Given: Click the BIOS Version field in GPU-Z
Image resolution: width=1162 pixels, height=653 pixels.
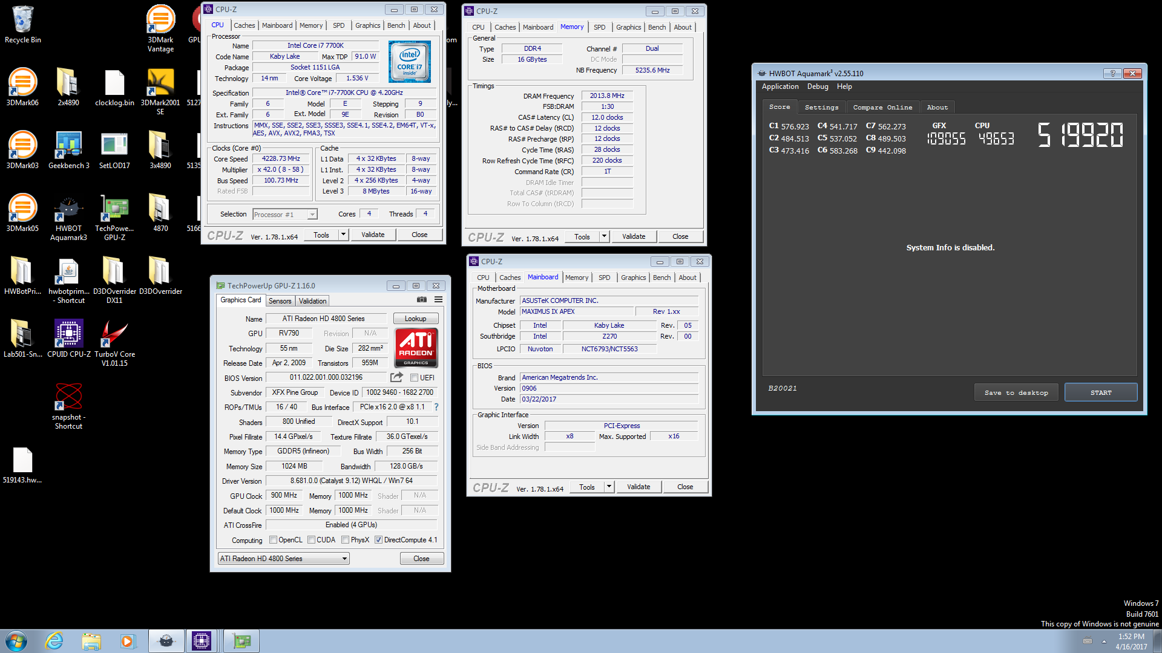Looking at the screenshot, I should click(326, 377).
